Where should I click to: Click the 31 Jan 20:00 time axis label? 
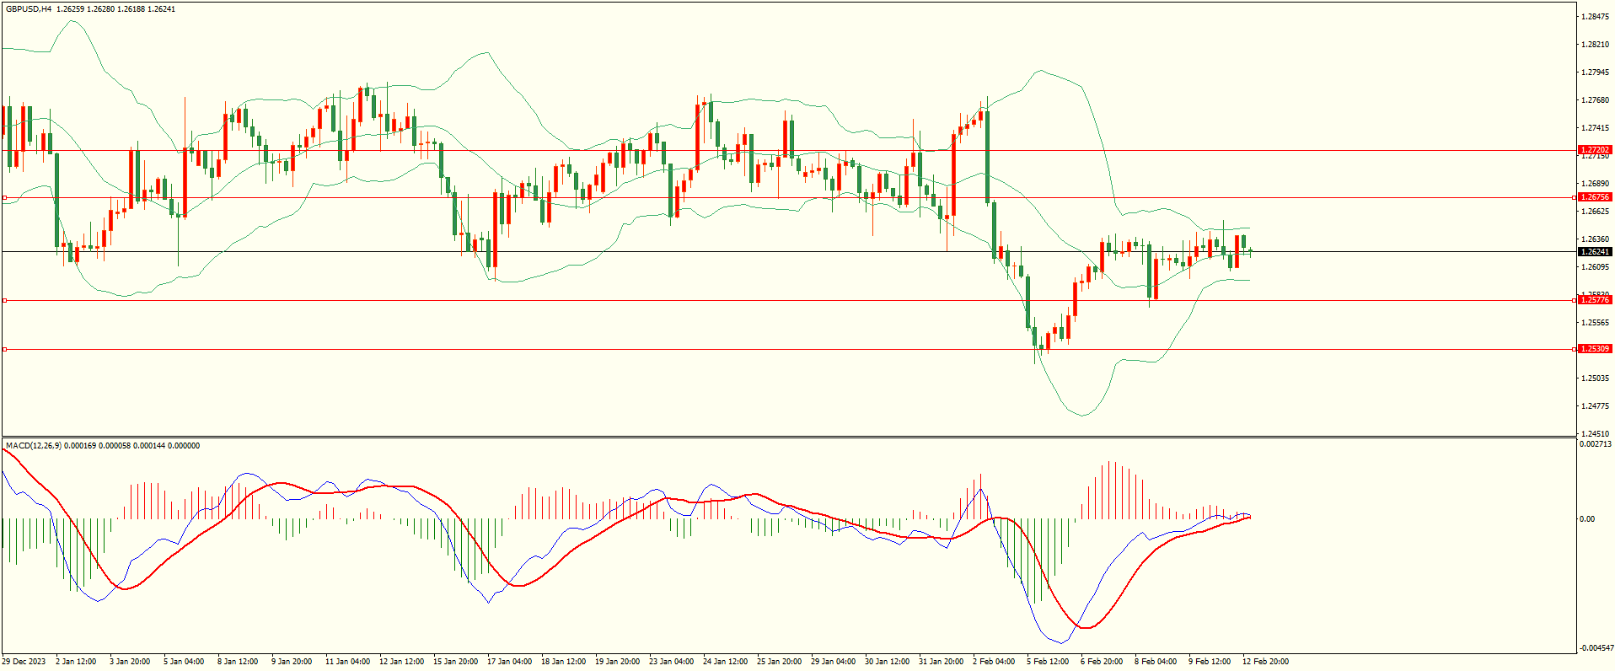941,662
